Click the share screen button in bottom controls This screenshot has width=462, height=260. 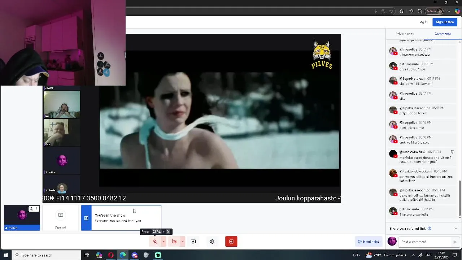coord(193,242)
